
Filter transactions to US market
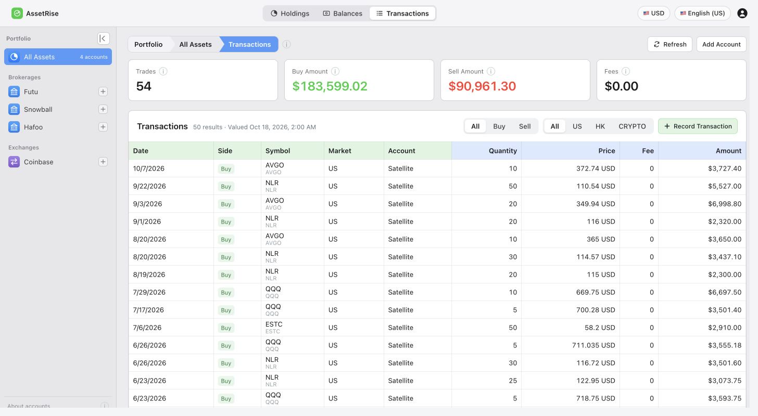(x=577, y=126)
